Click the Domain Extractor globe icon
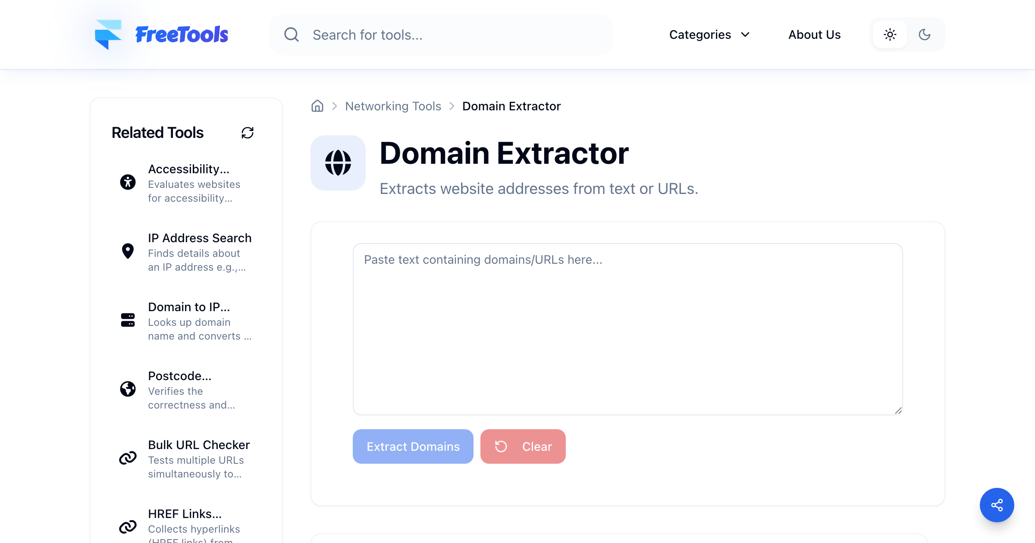The image size is (1035, 543). click(x=338, y=163)
